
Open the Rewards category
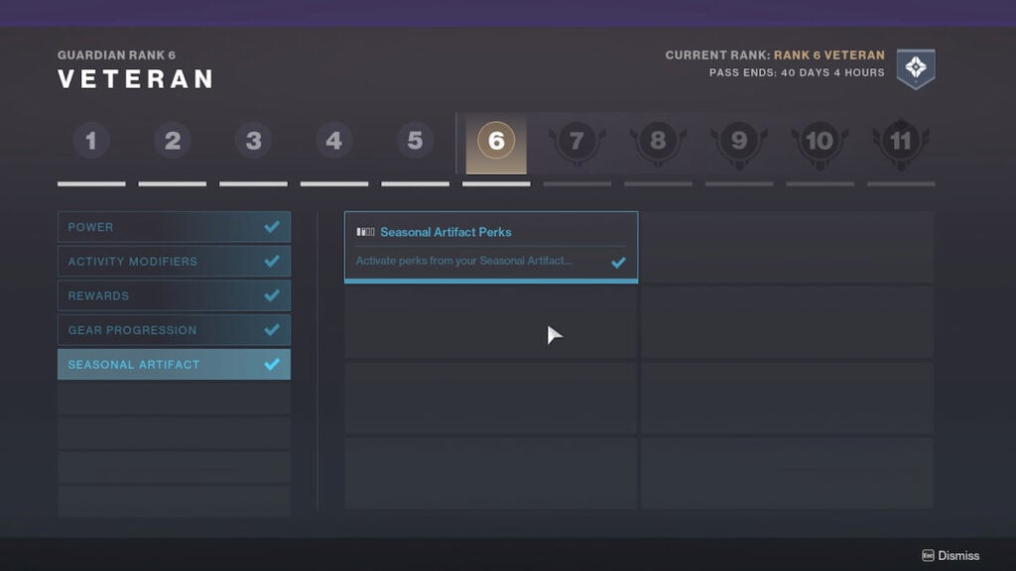[x=175, y=295]
